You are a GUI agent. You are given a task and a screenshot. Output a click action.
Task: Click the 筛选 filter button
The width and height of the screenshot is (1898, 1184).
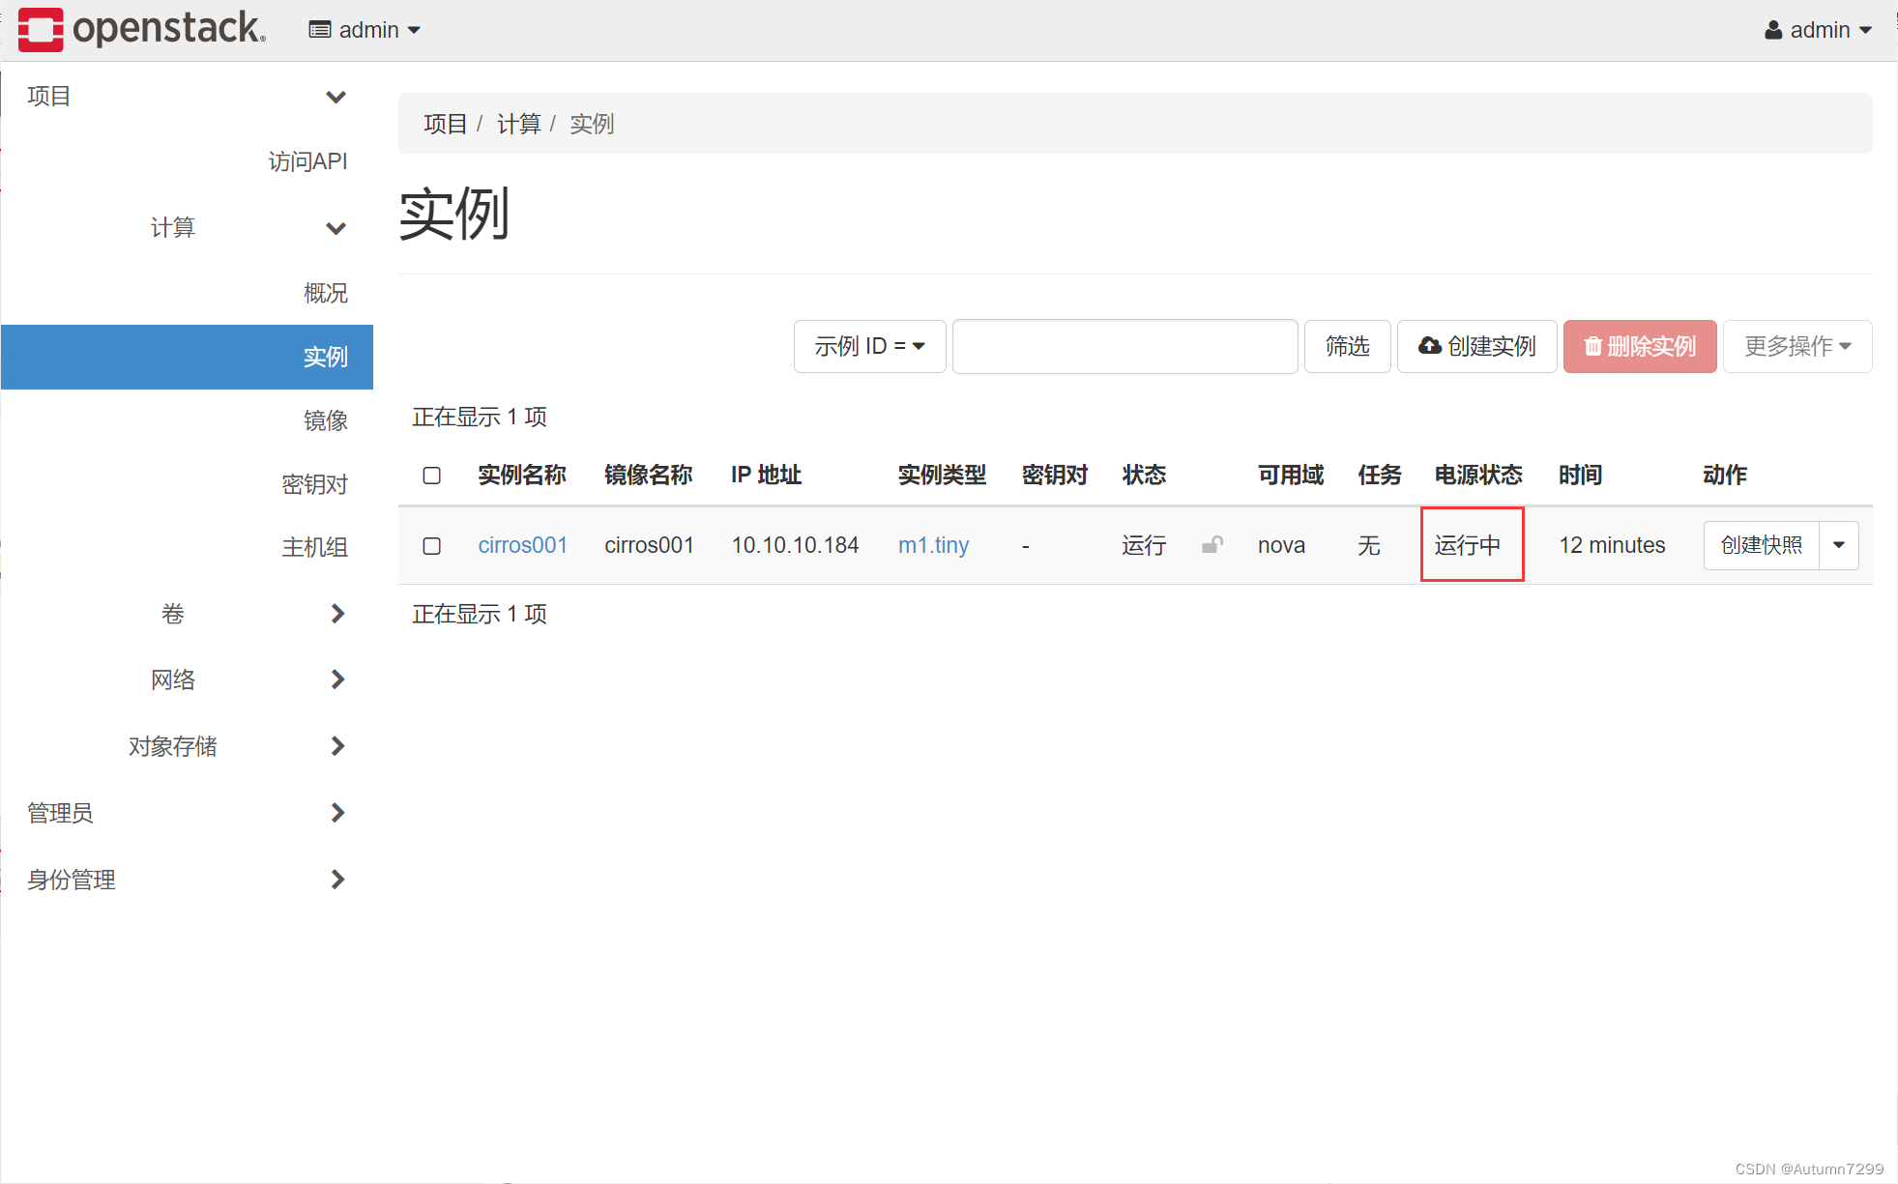tap(1347, 346)
